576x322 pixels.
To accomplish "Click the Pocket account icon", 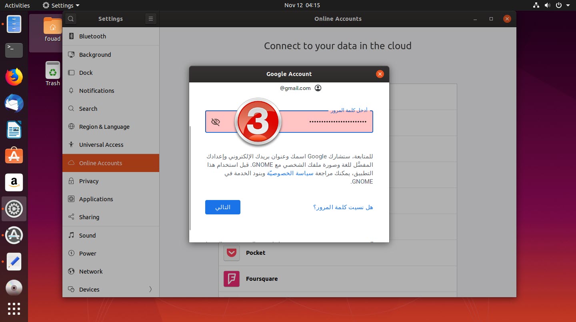I will (x=232, y=253).
